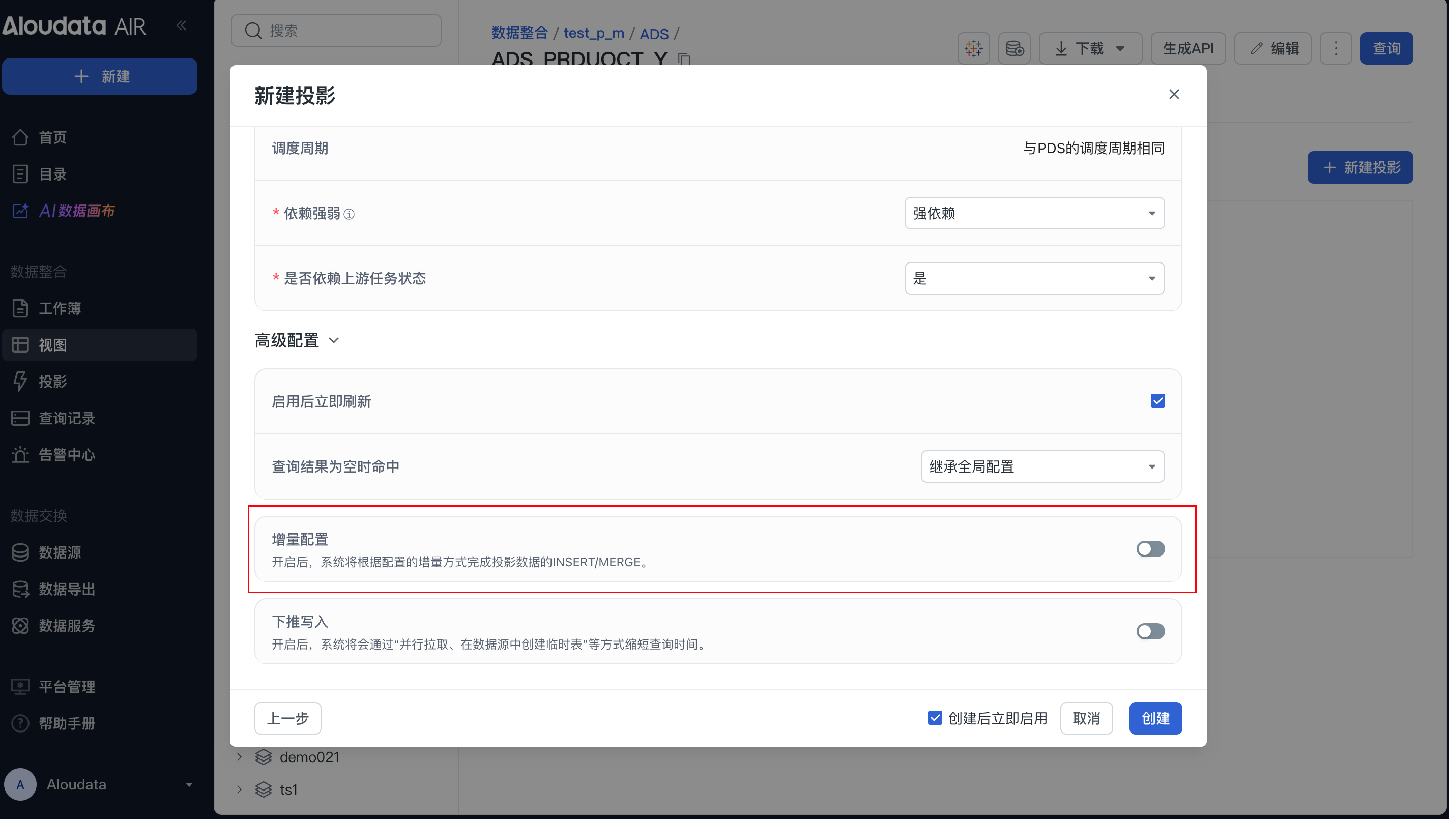Collapse the sidebar with double-chevron icon

pos(181,25)
